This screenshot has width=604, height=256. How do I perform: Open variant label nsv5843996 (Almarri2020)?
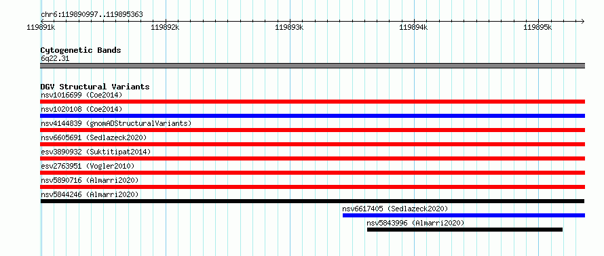pyautogui.click(x=415, y=223)
